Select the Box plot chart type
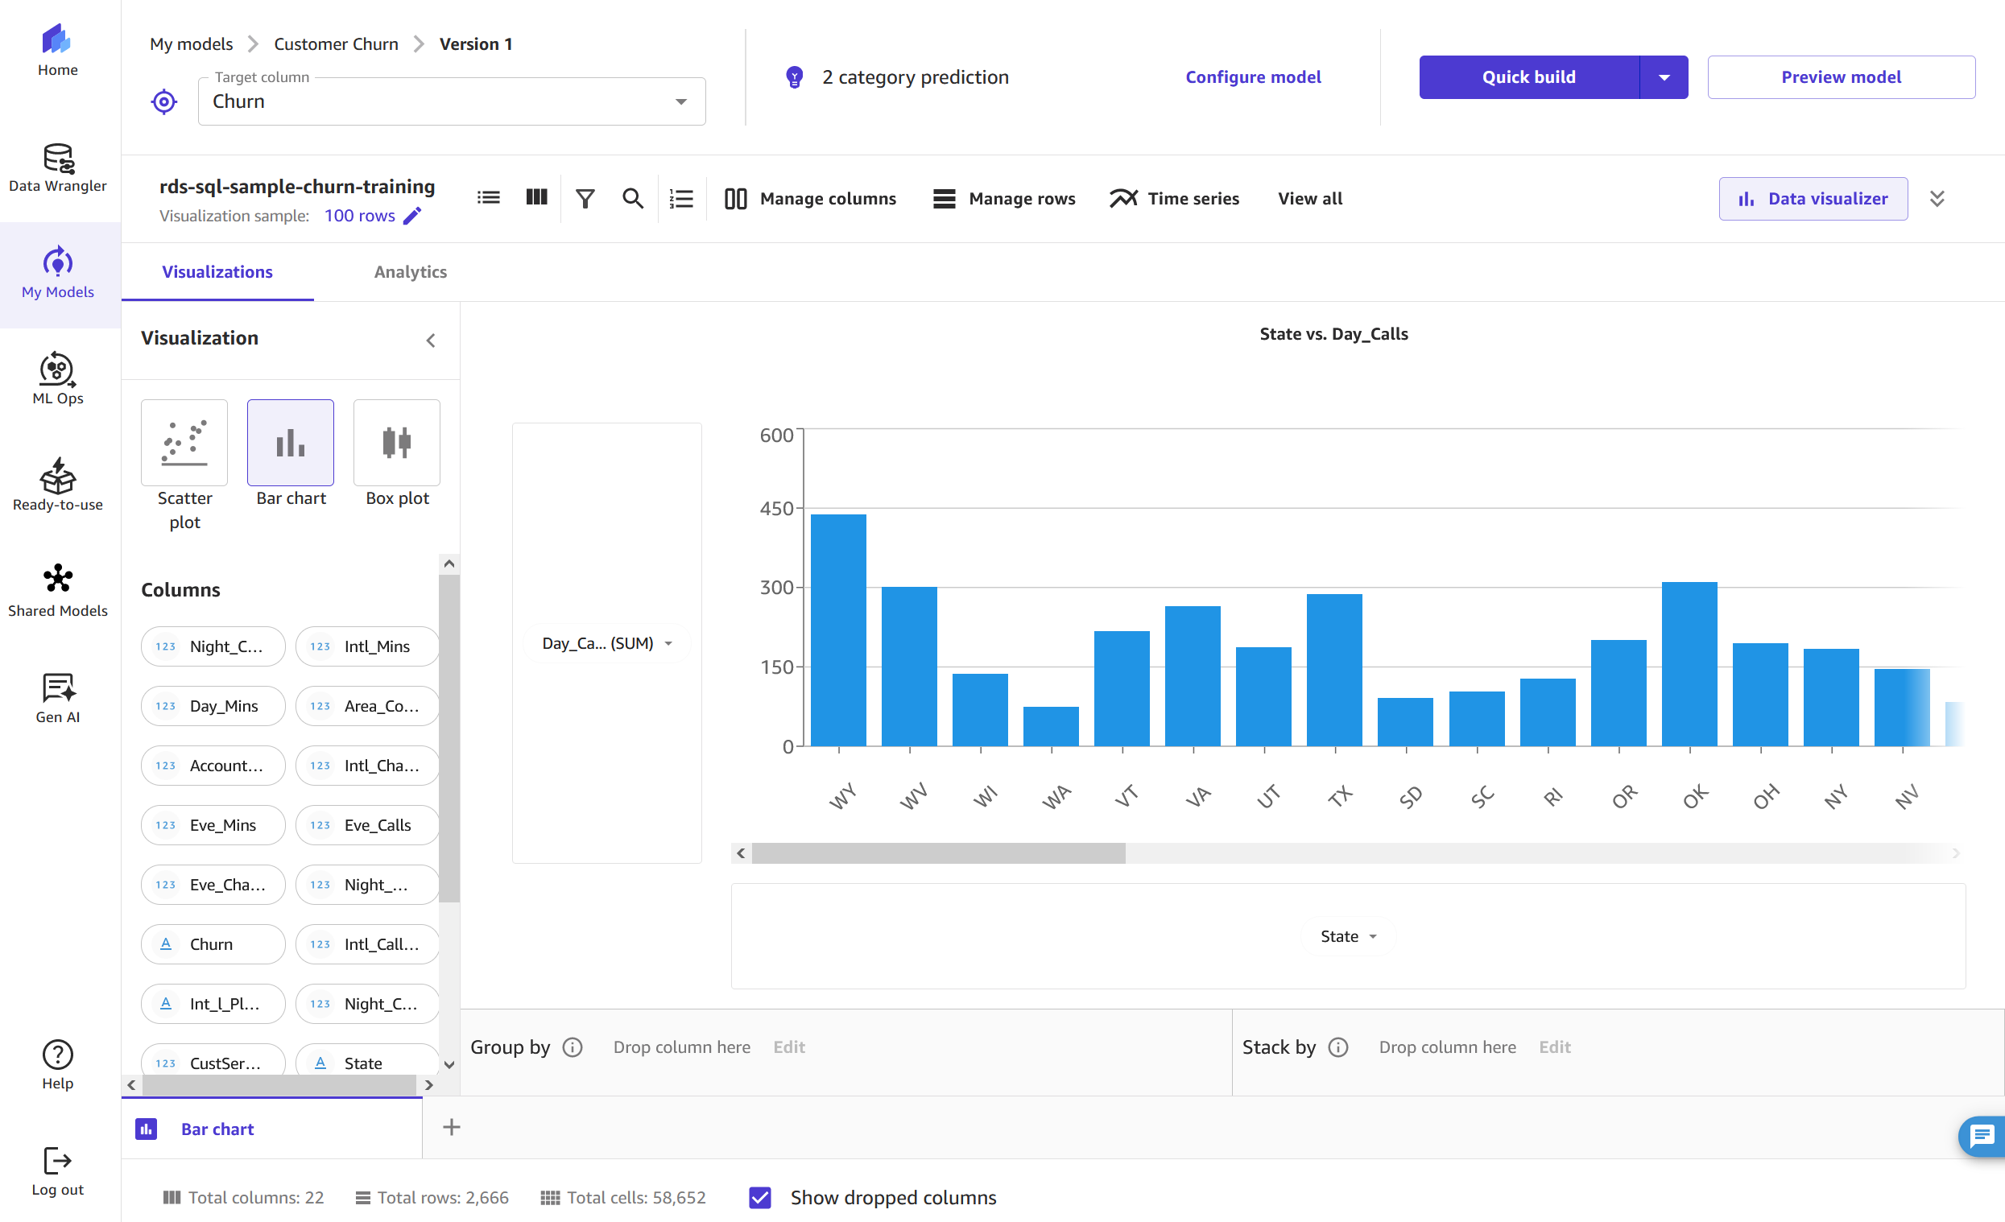The width and height of the screenshot is (2005, 1222). tap(396, 444)
